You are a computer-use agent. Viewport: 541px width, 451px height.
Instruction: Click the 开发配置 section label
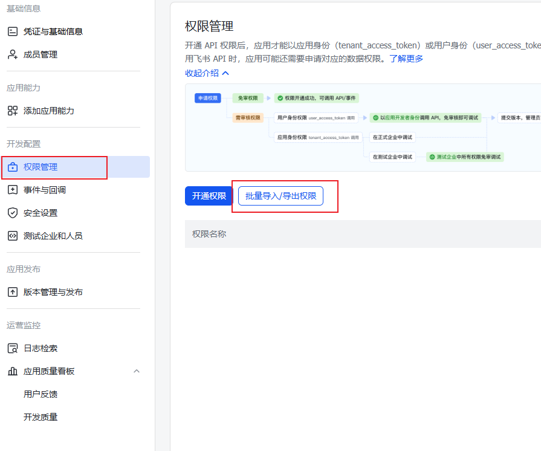pyautogui.click(x=24, y=144)
